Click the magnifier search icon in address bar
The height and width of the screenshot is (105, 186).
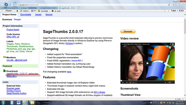(x=169, y=5)
